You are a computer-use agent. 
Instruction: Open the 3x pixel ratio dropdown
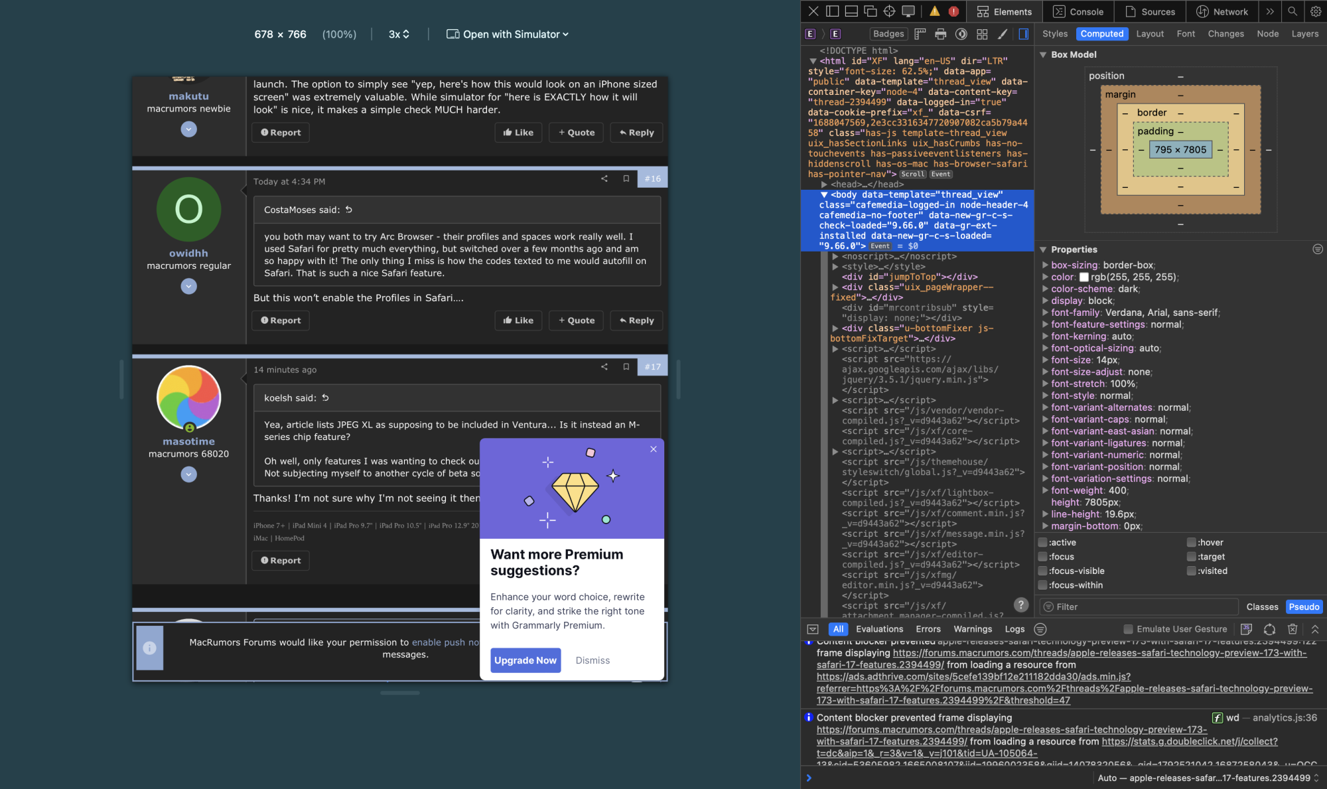point(399,35)
